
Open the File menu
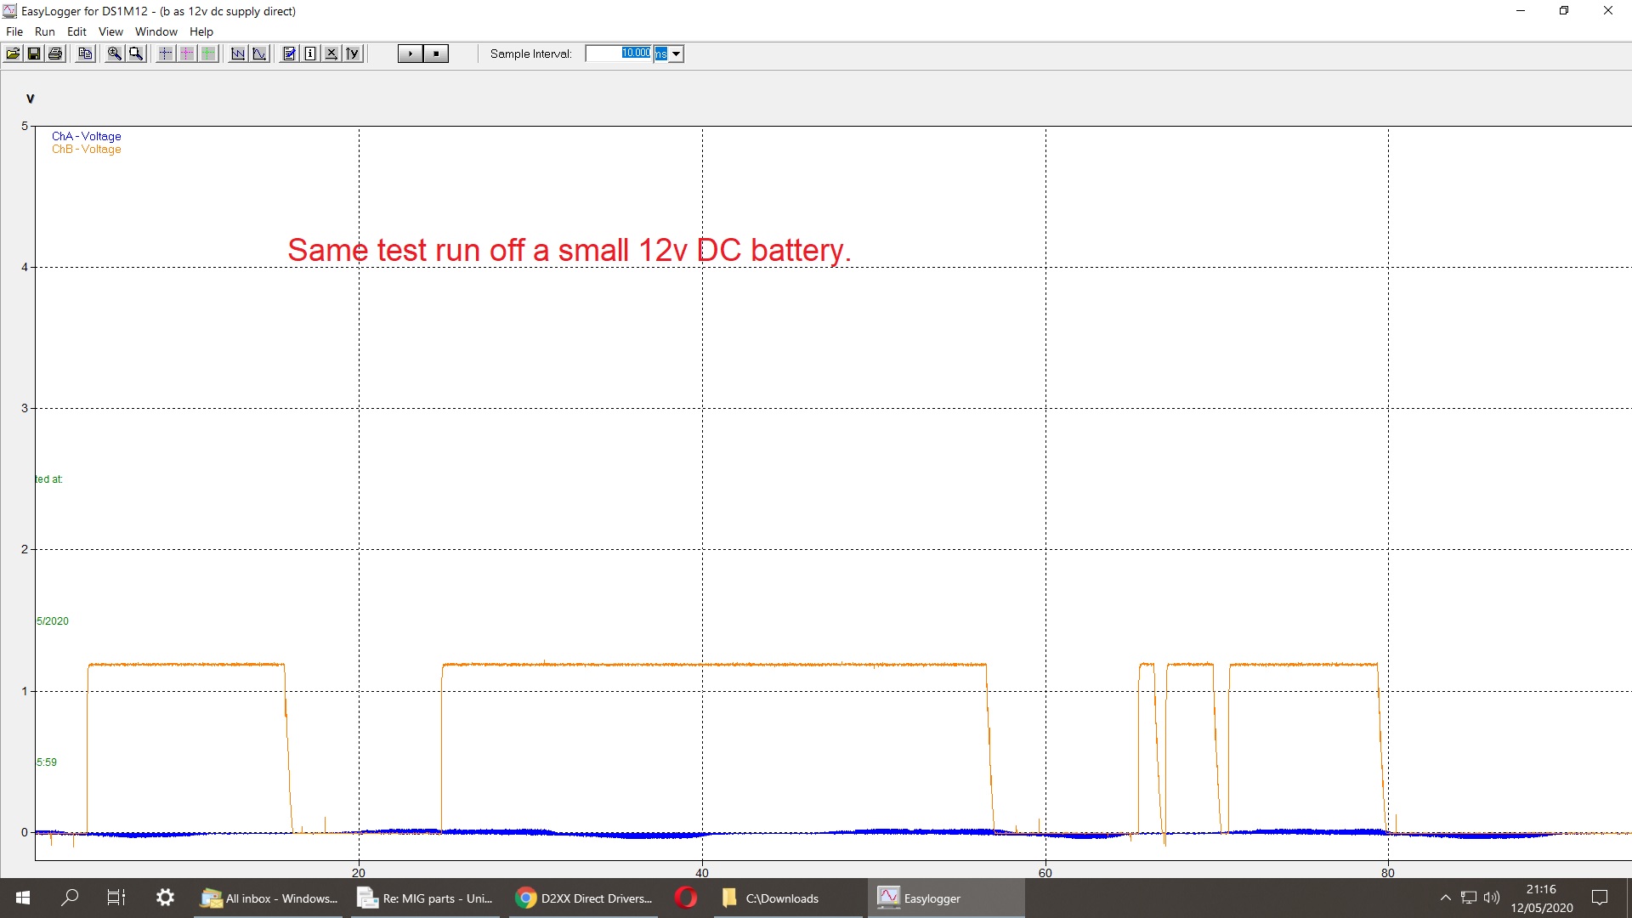[14, 31]
